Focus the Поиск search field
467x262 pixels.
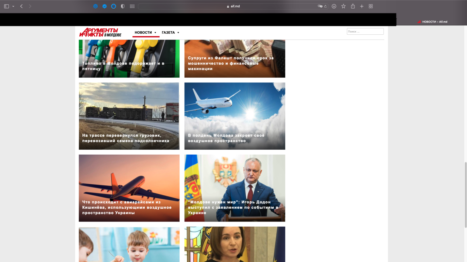click(365, 31)
